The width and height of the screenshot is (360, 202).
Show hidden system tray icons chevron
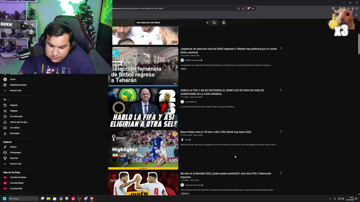coord(330,199)
